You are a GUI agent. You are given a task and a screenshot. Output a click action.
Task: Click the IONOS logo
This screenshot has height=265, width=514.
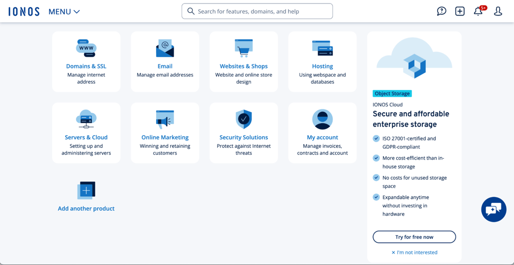click(24, 12)
